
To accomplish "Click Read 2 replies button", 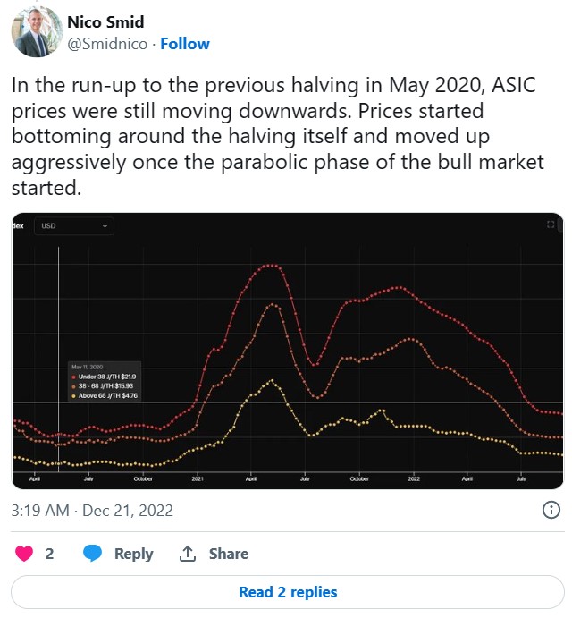I will tap(288, 592).
